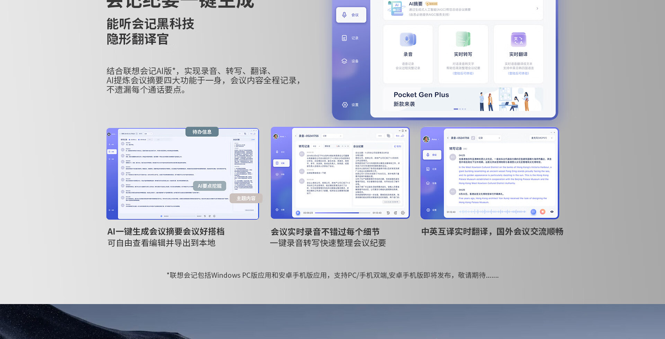The height and width of the screenshot is (339, 665).
Task: Click 登陆后可体验 link under 实时翻译
Action: coord(518,73)
